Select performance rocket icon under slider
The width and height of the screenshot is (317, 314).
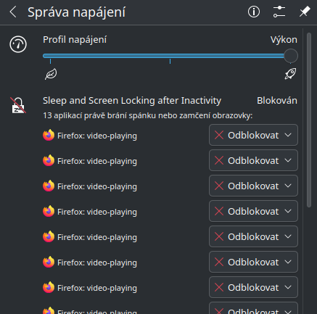[290, 74]
